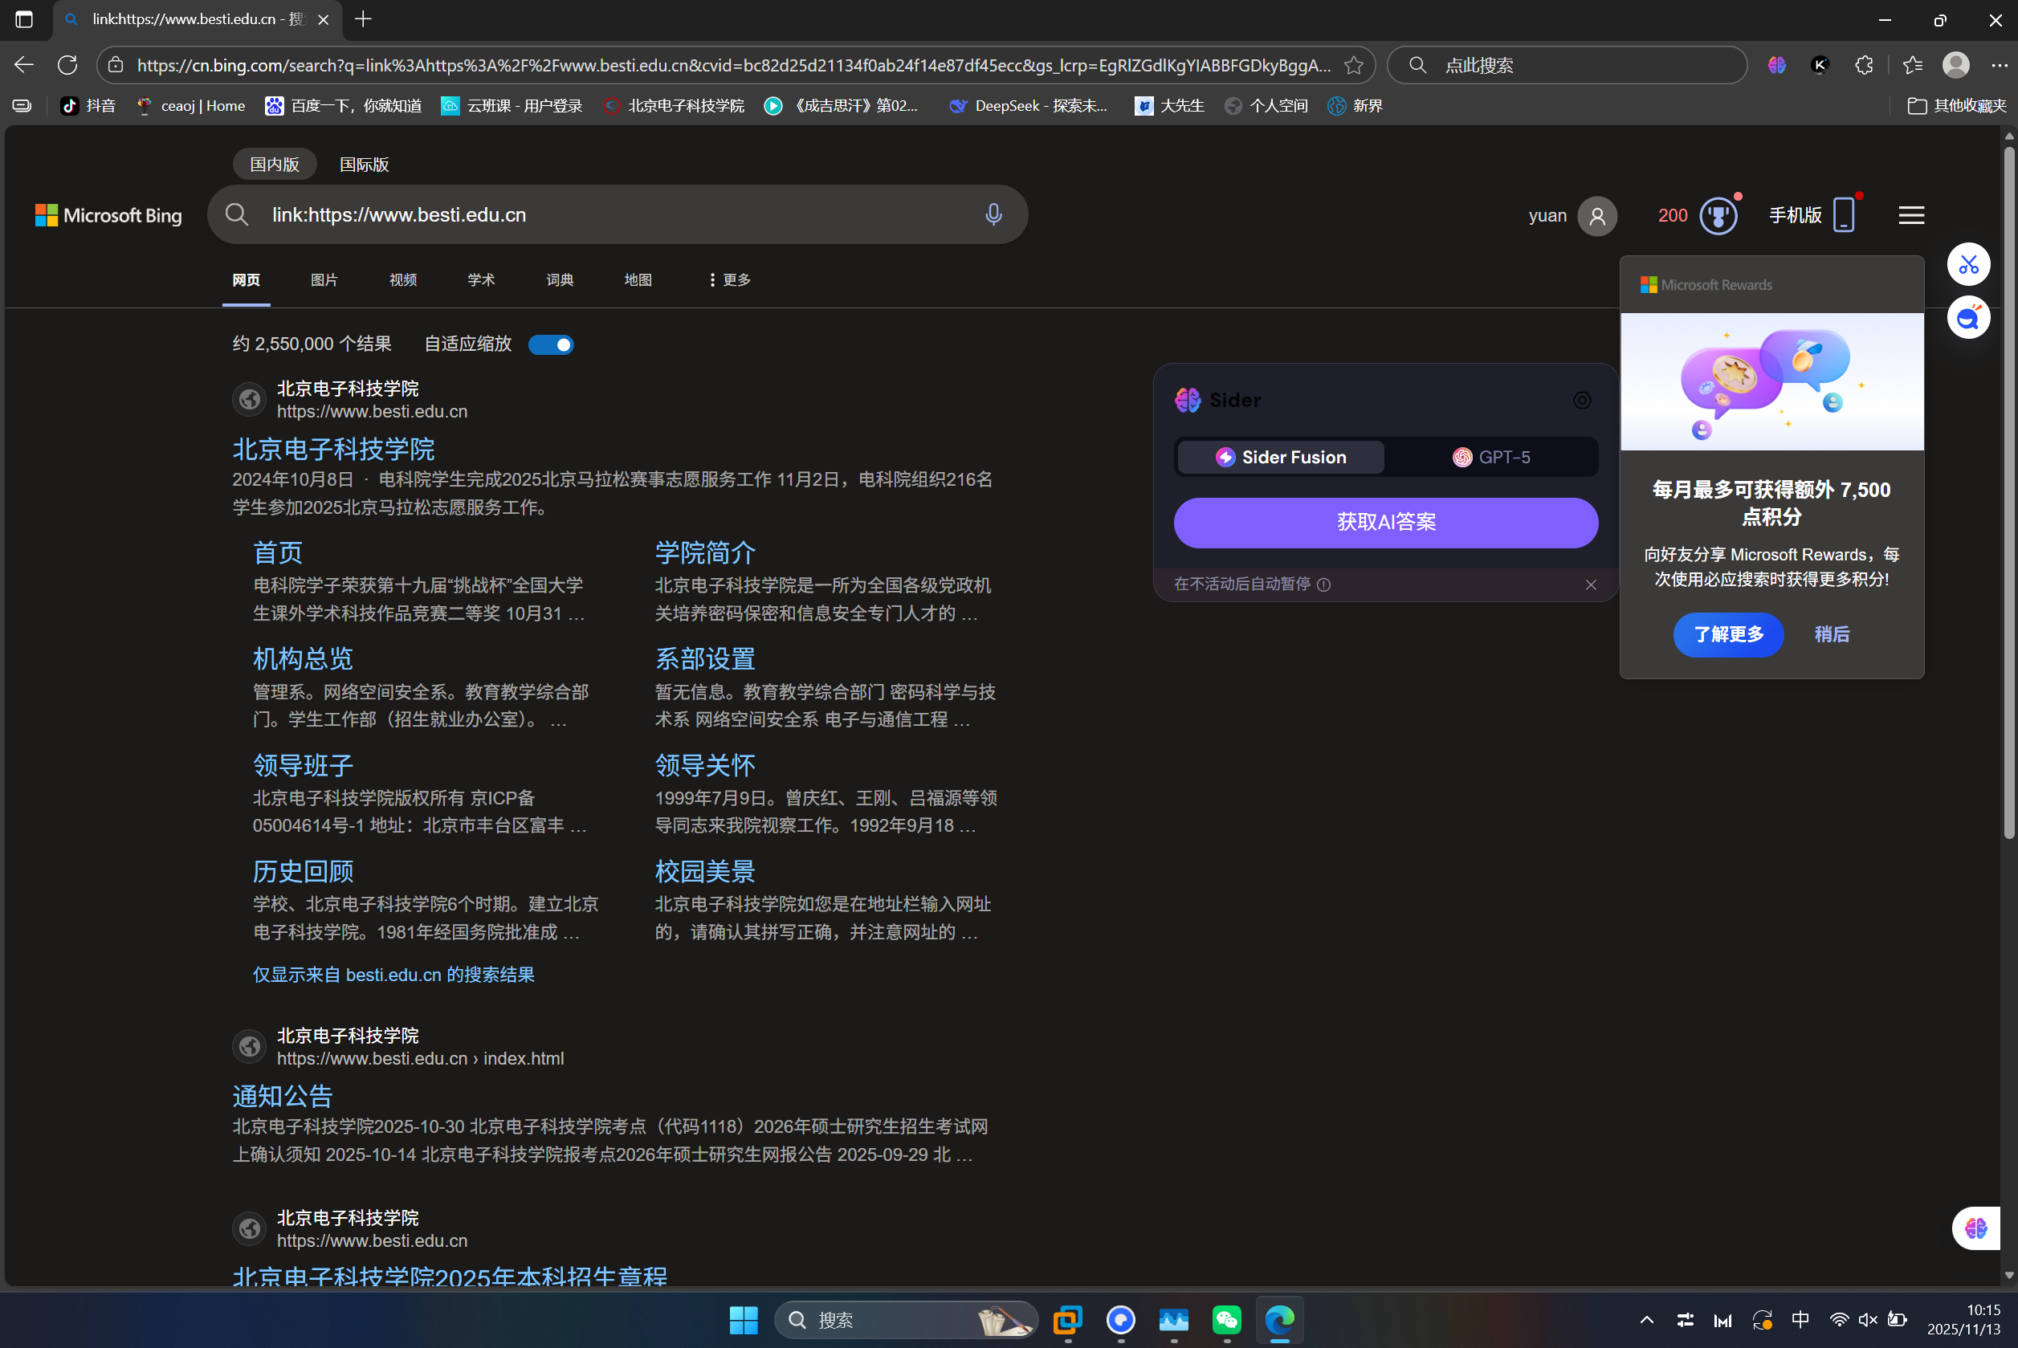Switch to the 图片 search tab
This screenshot has height=1348, width=2018.
point(324,279)
